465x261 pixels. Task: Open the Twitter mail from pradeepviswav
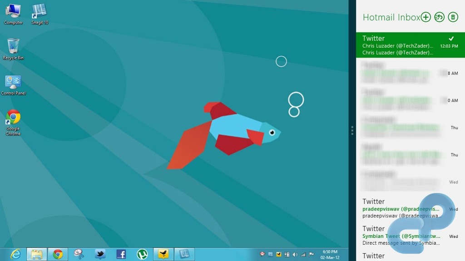(x=411, y=208)
